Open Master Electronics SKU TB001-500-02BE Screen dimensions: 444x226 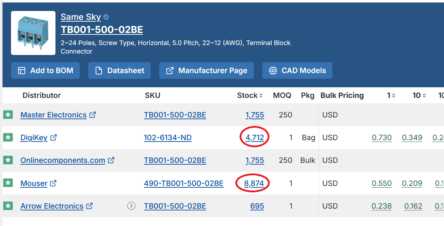tap(175, 115)
